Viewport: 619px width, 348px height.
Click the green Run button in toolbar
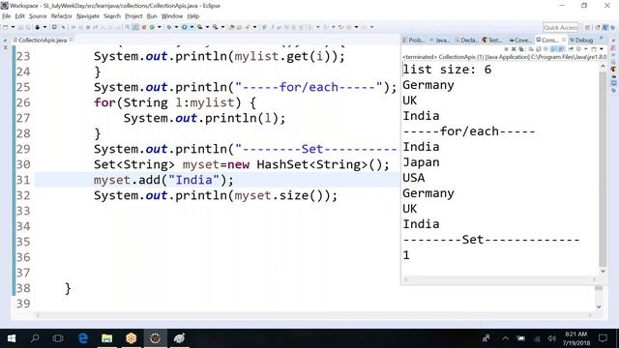[185, 27]
